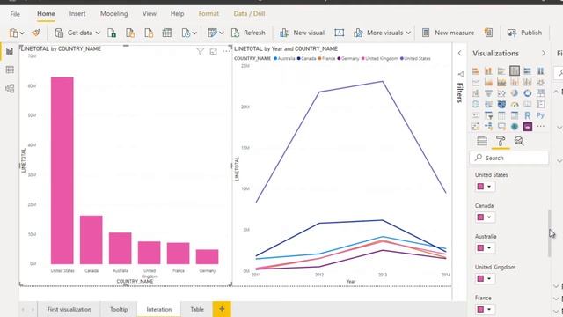Click the format pane Search field
This screenshot has width=563, height=317.
pyautogui.click(x=508, y=158)
